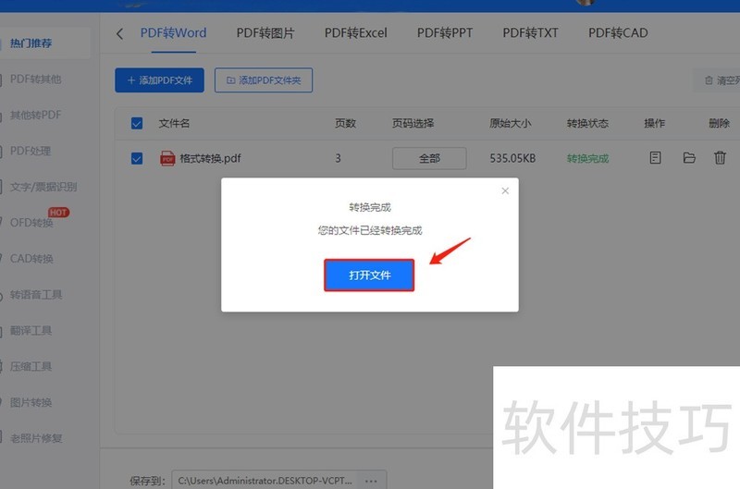Image resolution: width=740 pixels, height=489 pixels.
Task: Open the PDF转Excel tab
Action: 356,33
